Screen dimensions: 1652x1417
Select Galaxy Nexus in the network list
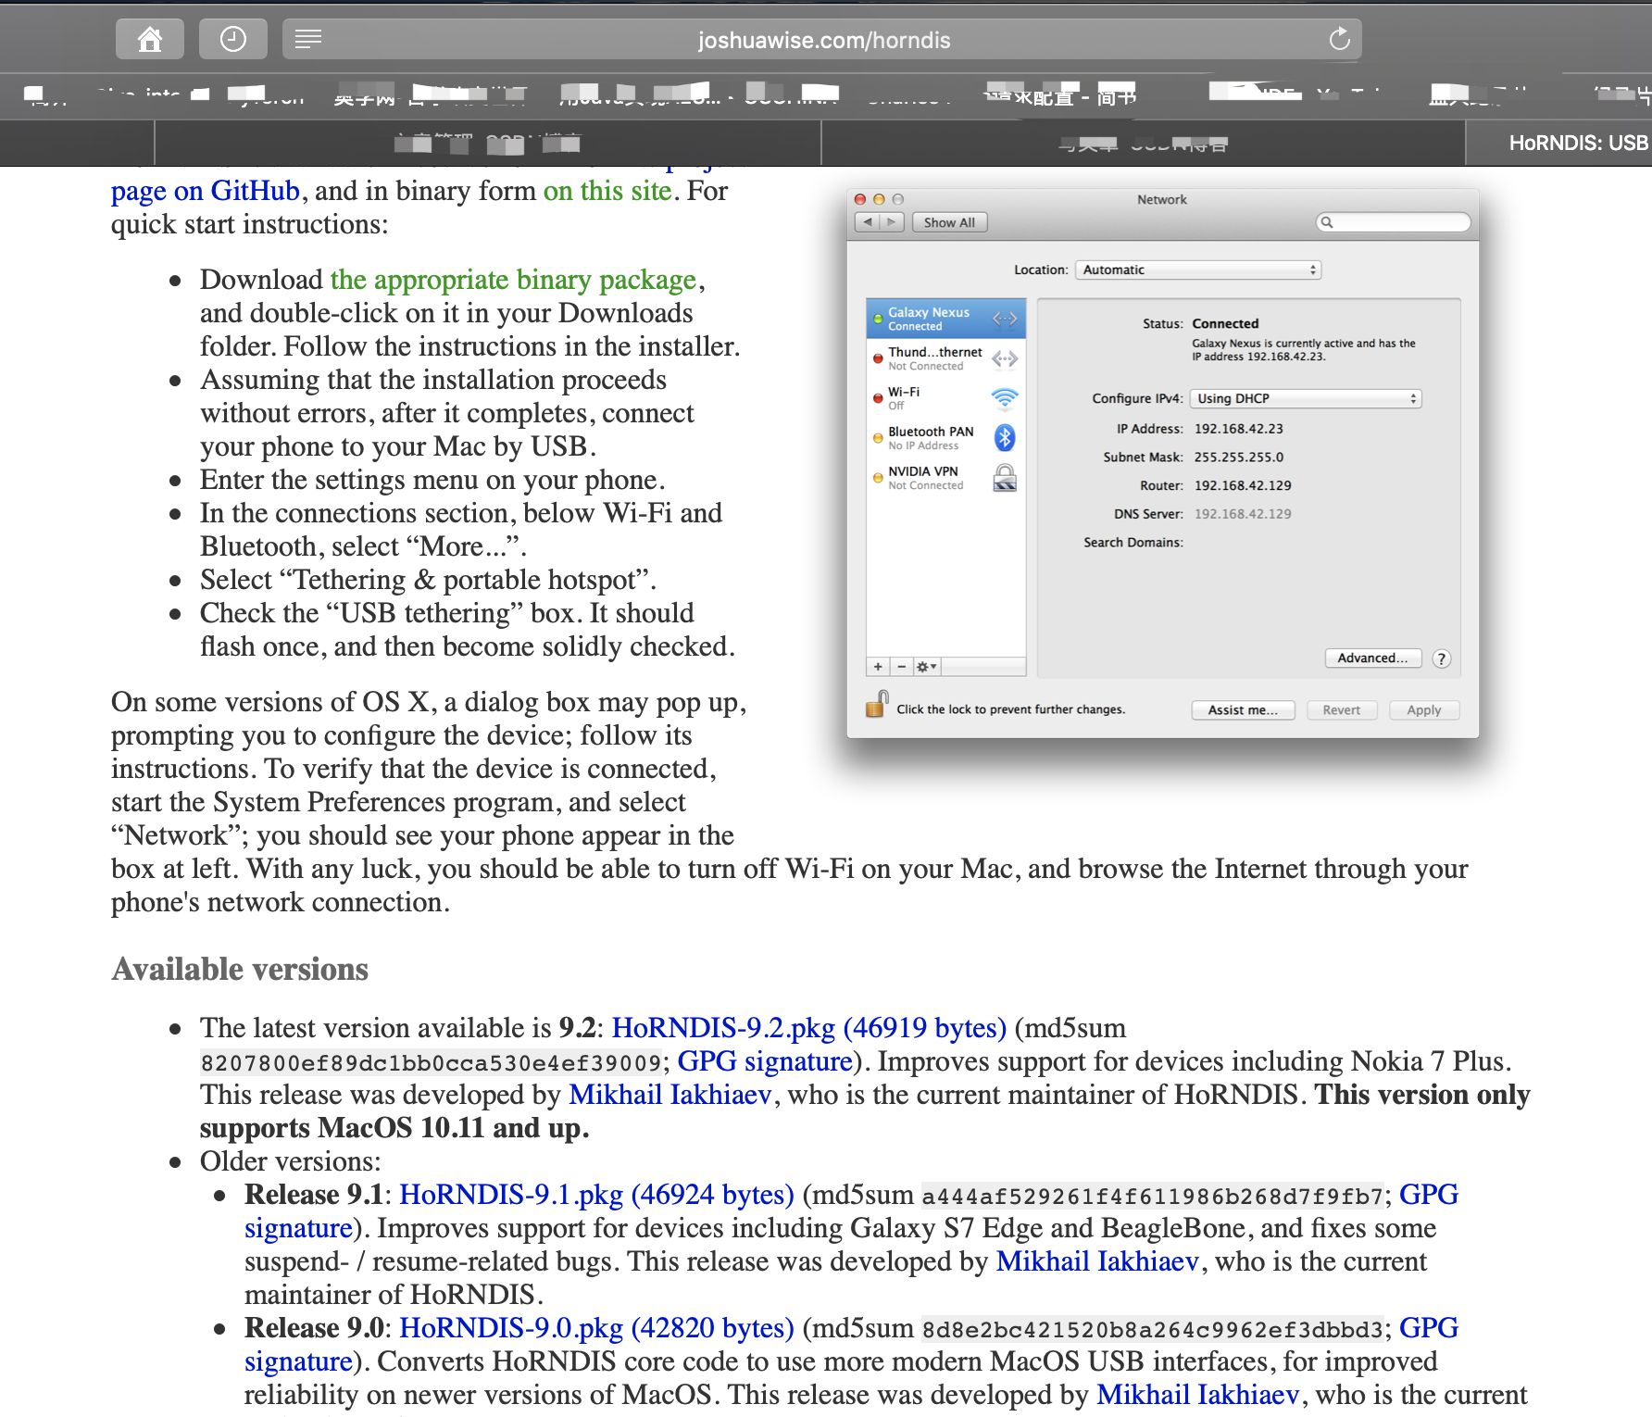tap(945, 319)
